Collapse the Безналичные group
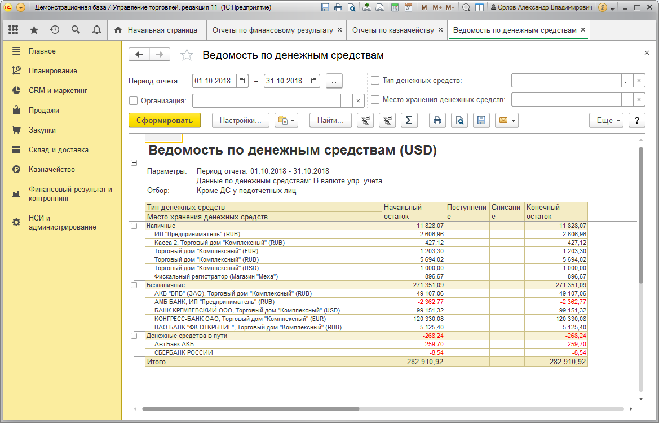The height and width of the screenshot is (423, 659). 134,285
